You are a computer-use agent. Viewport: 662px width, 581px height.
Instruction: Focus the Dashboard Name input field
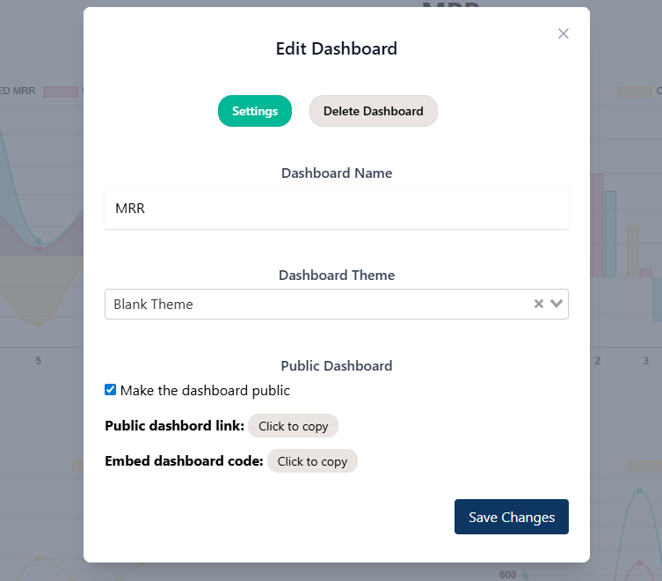pyautogui.click(x=337, y=209)
